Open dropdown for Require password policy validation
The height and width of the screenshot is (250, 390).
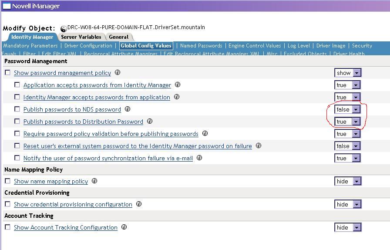(347, 134)
